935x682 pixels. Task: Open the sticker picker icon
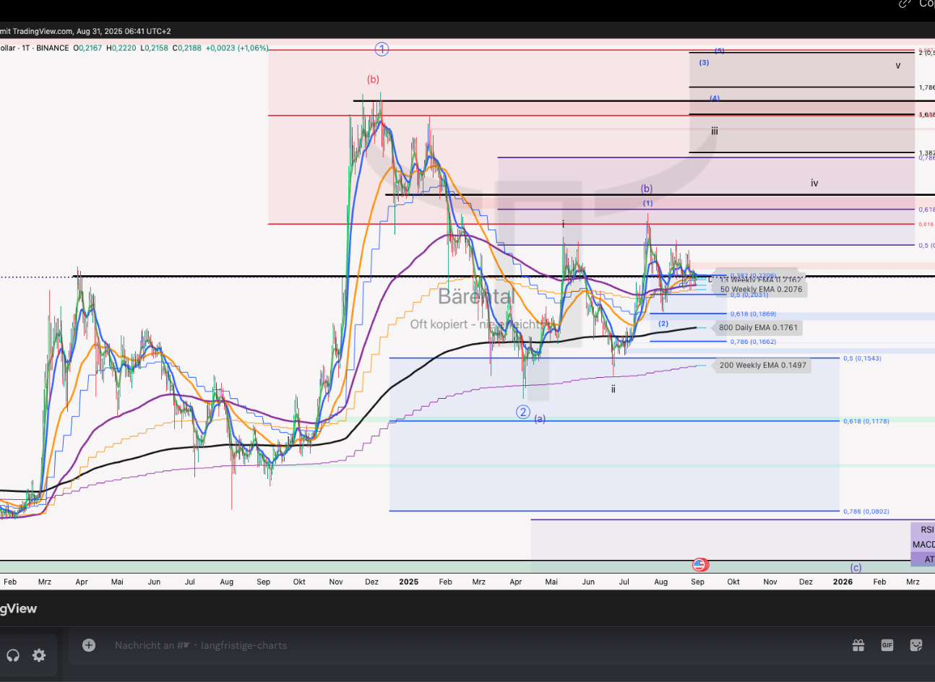pyautogui.click(x=916, y=645)
